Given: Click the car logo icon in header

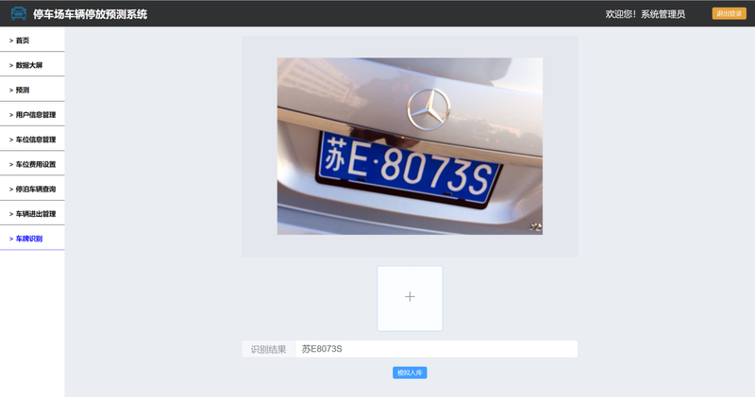Looking at the screenshot, I should tap(19, 13).
